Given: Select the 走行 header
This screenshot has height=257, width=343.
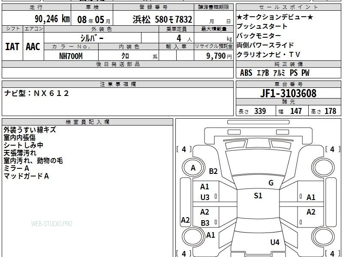Looking at the screenshot, I should point(36,7).
